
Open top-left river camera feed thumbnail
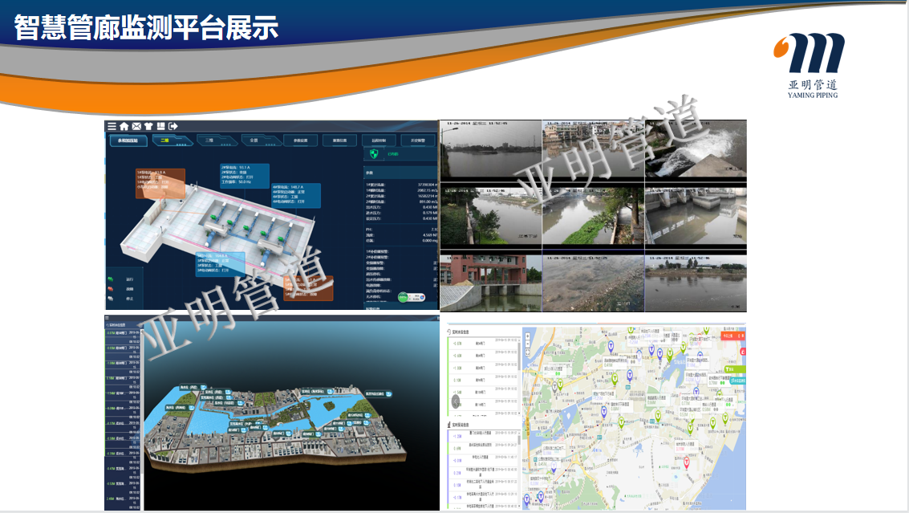pos(491,149)
